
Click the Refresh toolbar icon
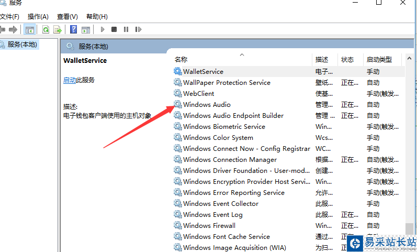pyautogui.click(x=46, y=29)
